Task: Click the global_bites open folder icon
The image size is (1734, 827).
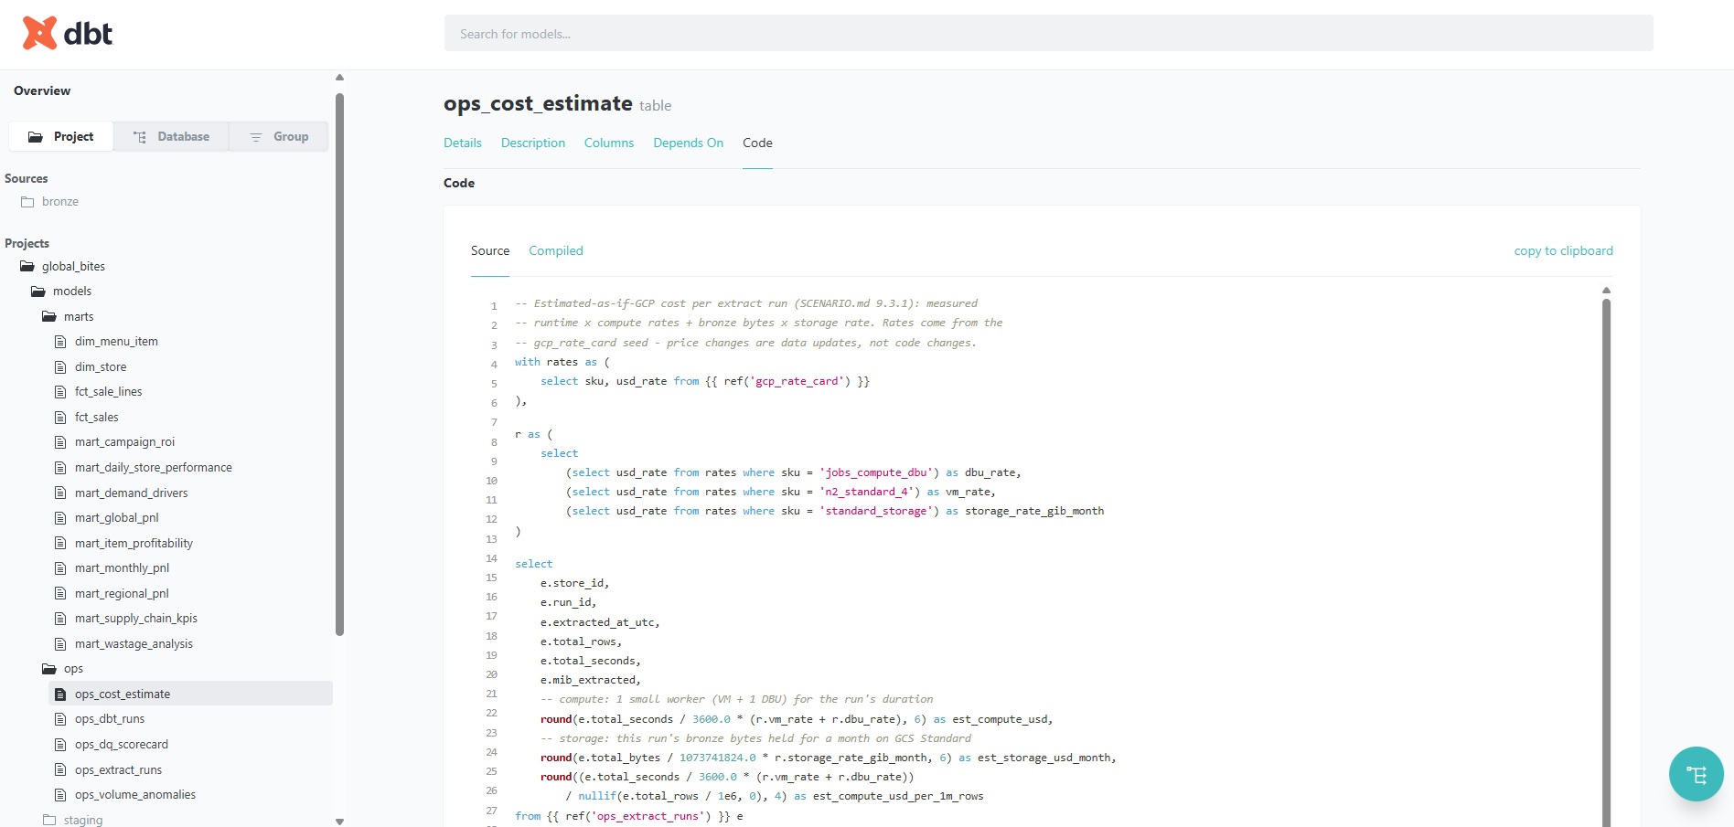Action: coord(27,267)
